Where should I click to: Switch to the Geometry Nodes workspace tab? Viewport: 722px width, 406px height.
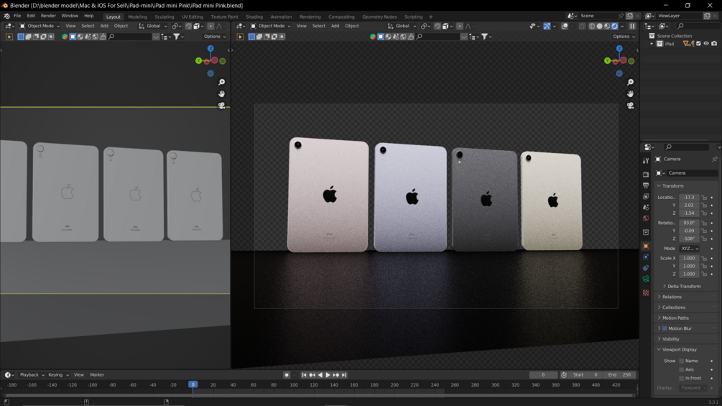(x=379, y=17)
